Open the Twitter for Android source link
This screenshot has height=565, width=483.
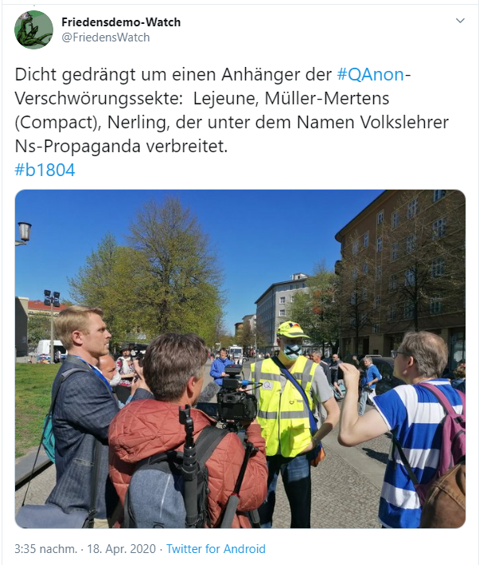click(x=216, y=549)
